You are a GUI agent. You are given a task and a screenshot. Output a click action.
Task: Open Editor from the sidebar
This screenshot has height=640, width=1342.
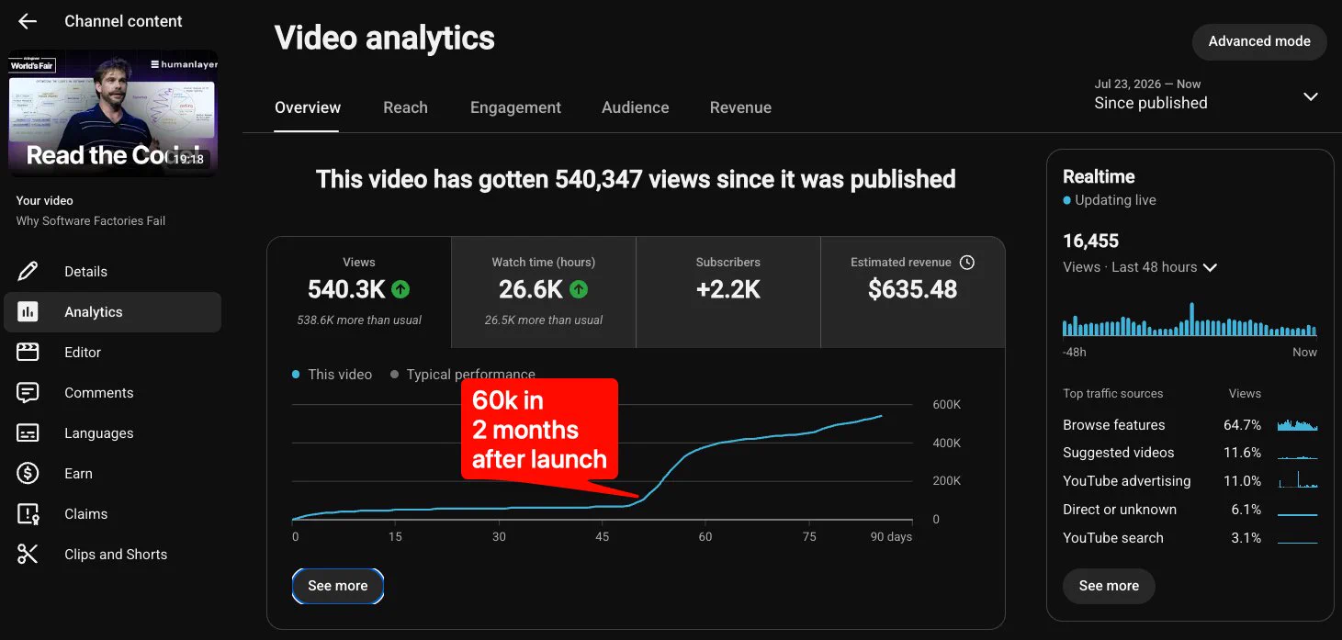[x=112, y=352]
